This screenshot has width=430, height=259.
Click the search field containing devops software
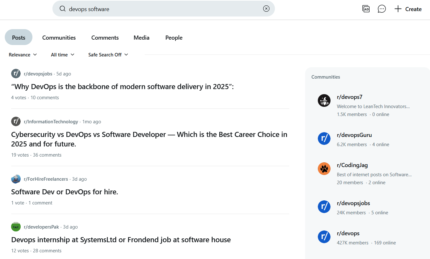[163, 9]
